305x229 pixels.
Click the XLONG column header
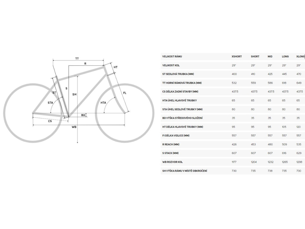(300, 56)
